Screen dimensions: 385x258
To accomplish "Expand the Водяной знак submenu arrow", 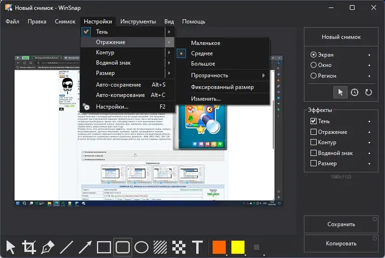I will [169, 63].
